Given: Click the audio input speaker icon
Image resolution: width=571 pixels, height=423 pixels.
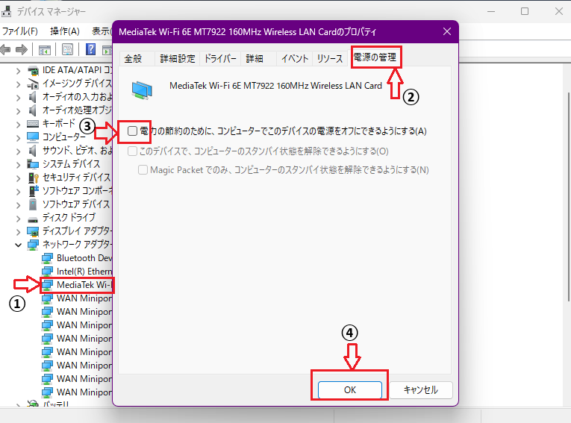Looking at the screenshot, I should pos(33,97).
